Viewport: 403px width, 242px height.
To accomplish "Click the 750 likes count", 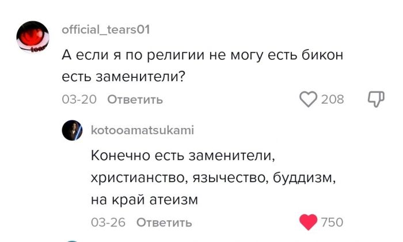I will pos(332,222).
